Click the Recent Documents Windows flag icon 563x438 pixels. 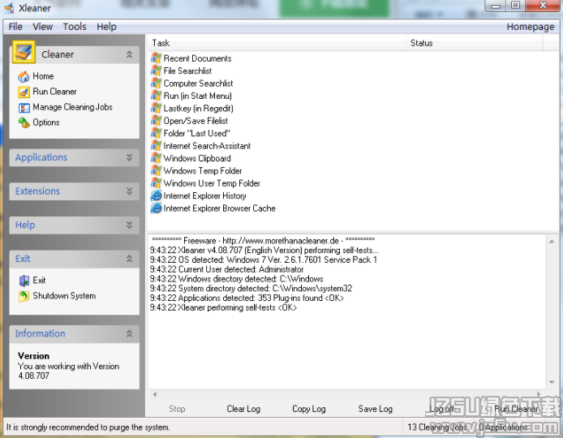pyautogui.click(x=156, y=58)
